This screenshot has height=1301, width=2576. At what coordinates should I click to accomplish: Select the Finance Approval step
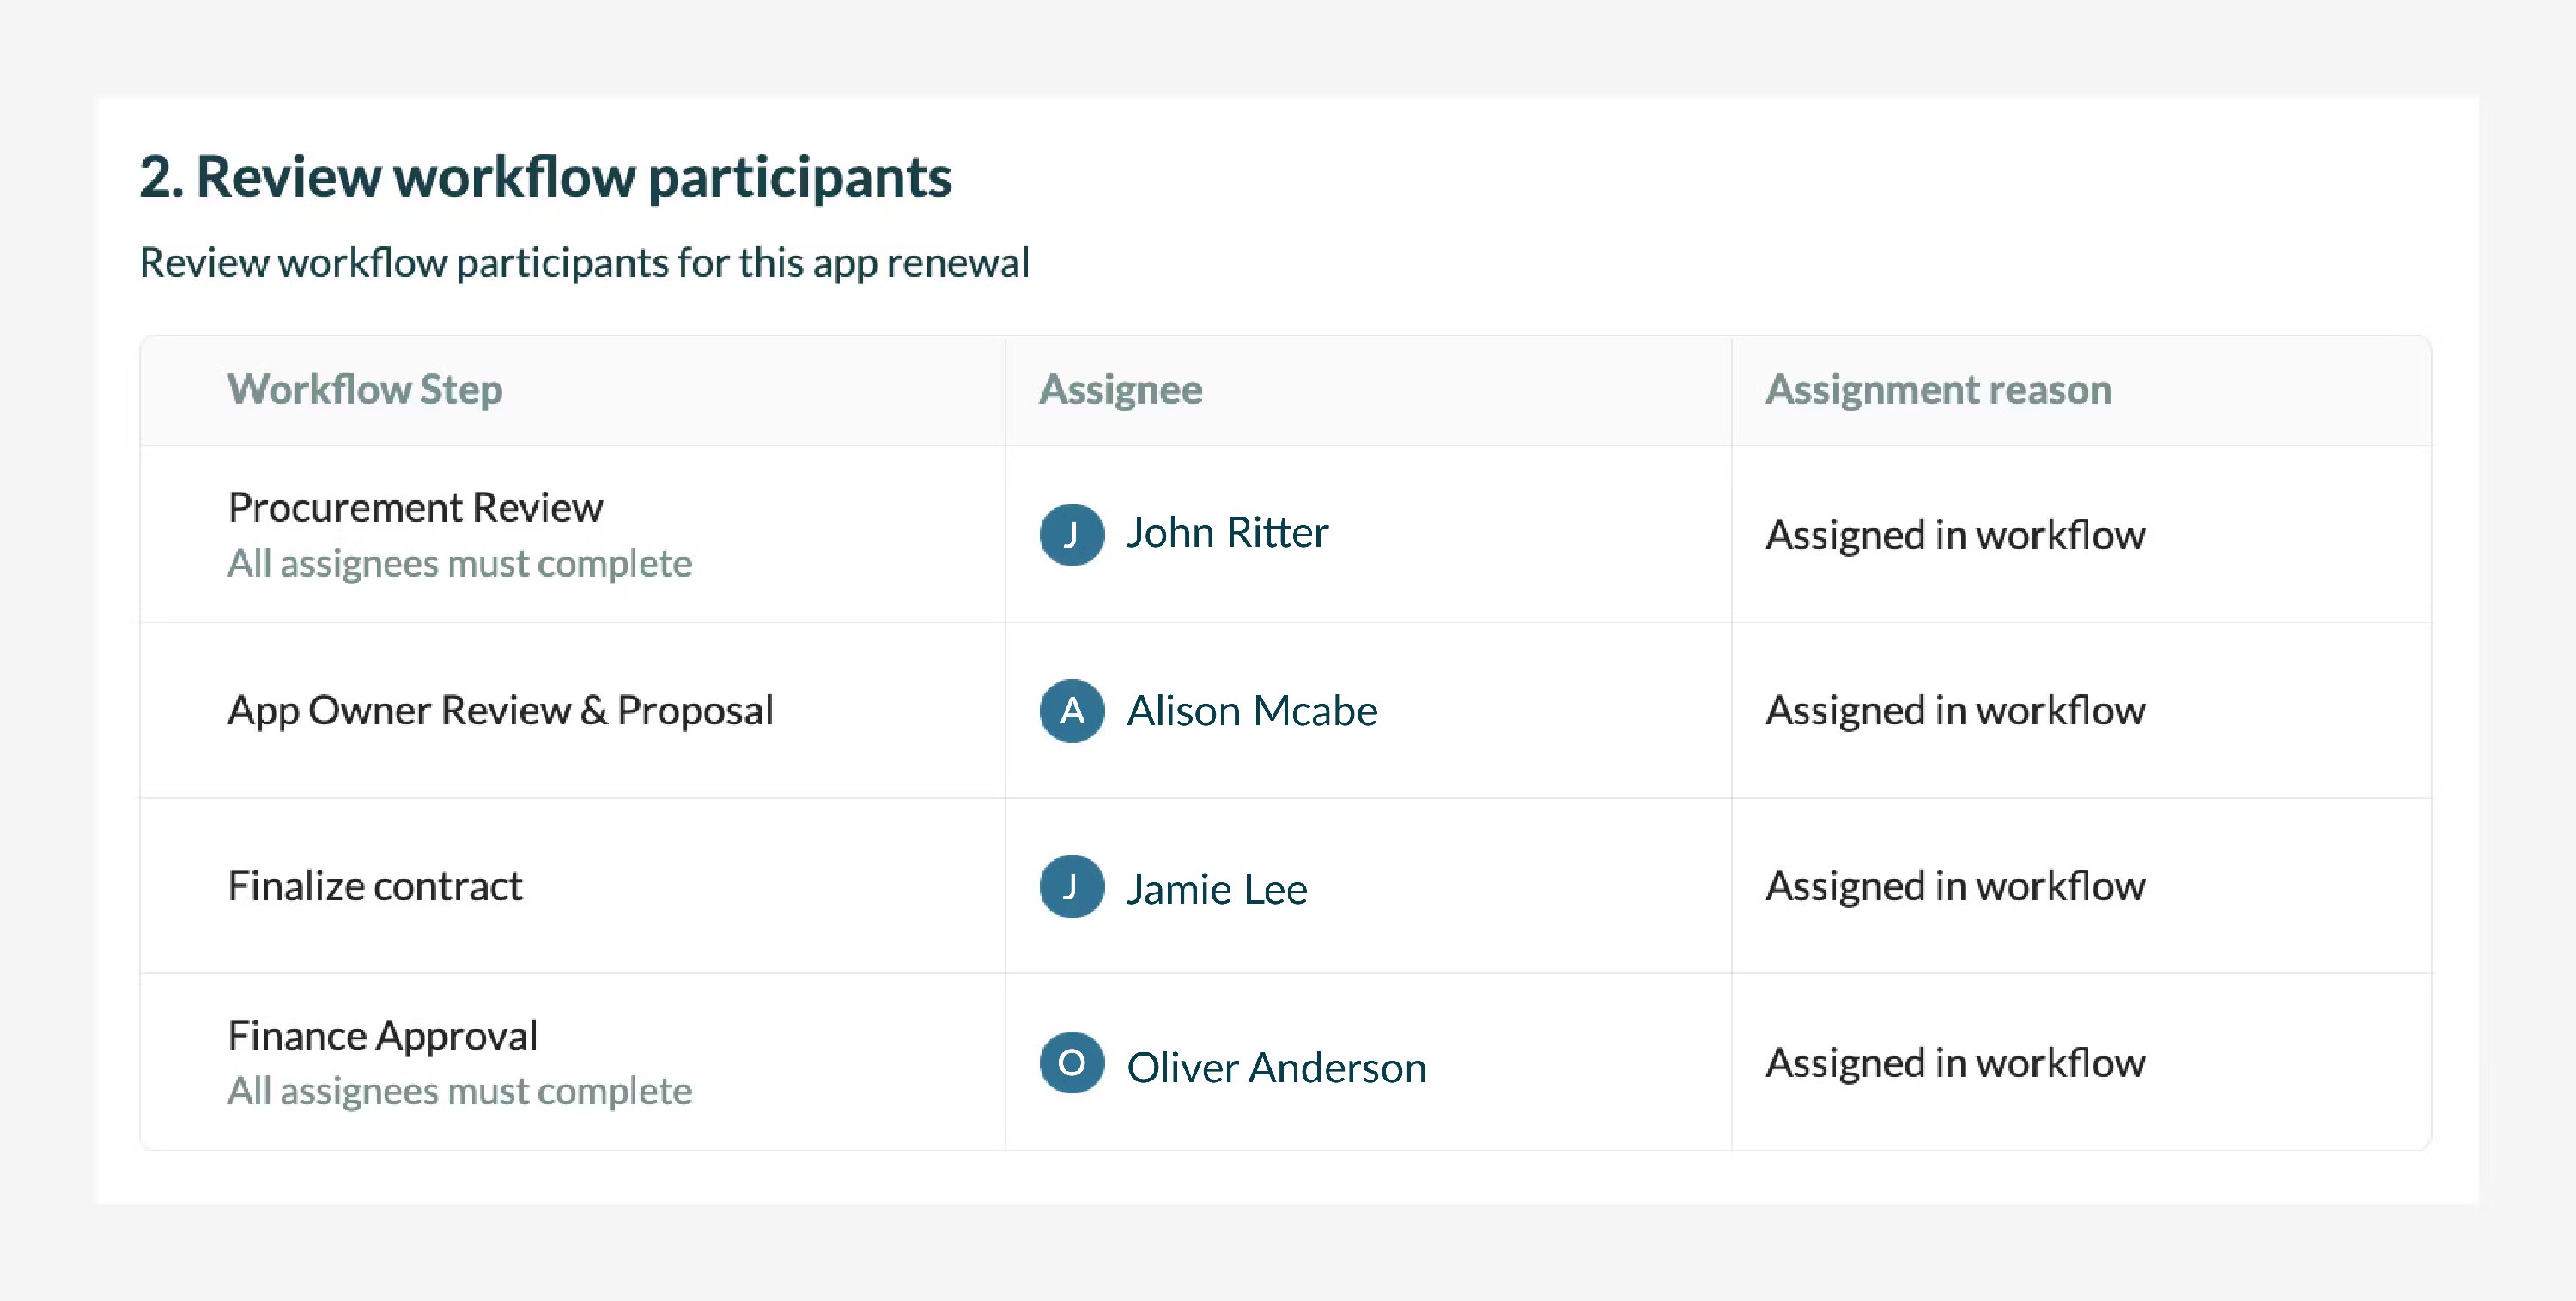383,1036
